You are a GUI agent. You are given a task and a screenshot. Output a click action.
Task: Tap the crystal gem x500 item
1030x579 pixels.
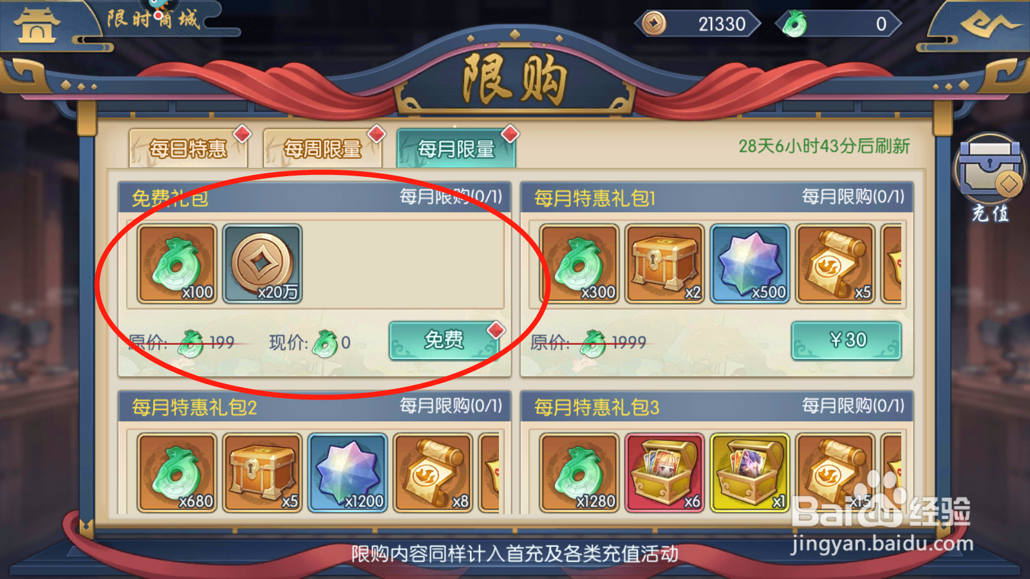(750, 264)
